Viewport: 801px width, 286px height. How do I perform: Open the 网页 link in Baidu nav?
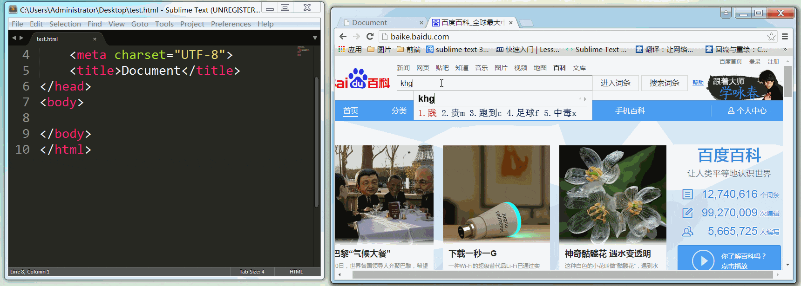(x=423, y=68)
